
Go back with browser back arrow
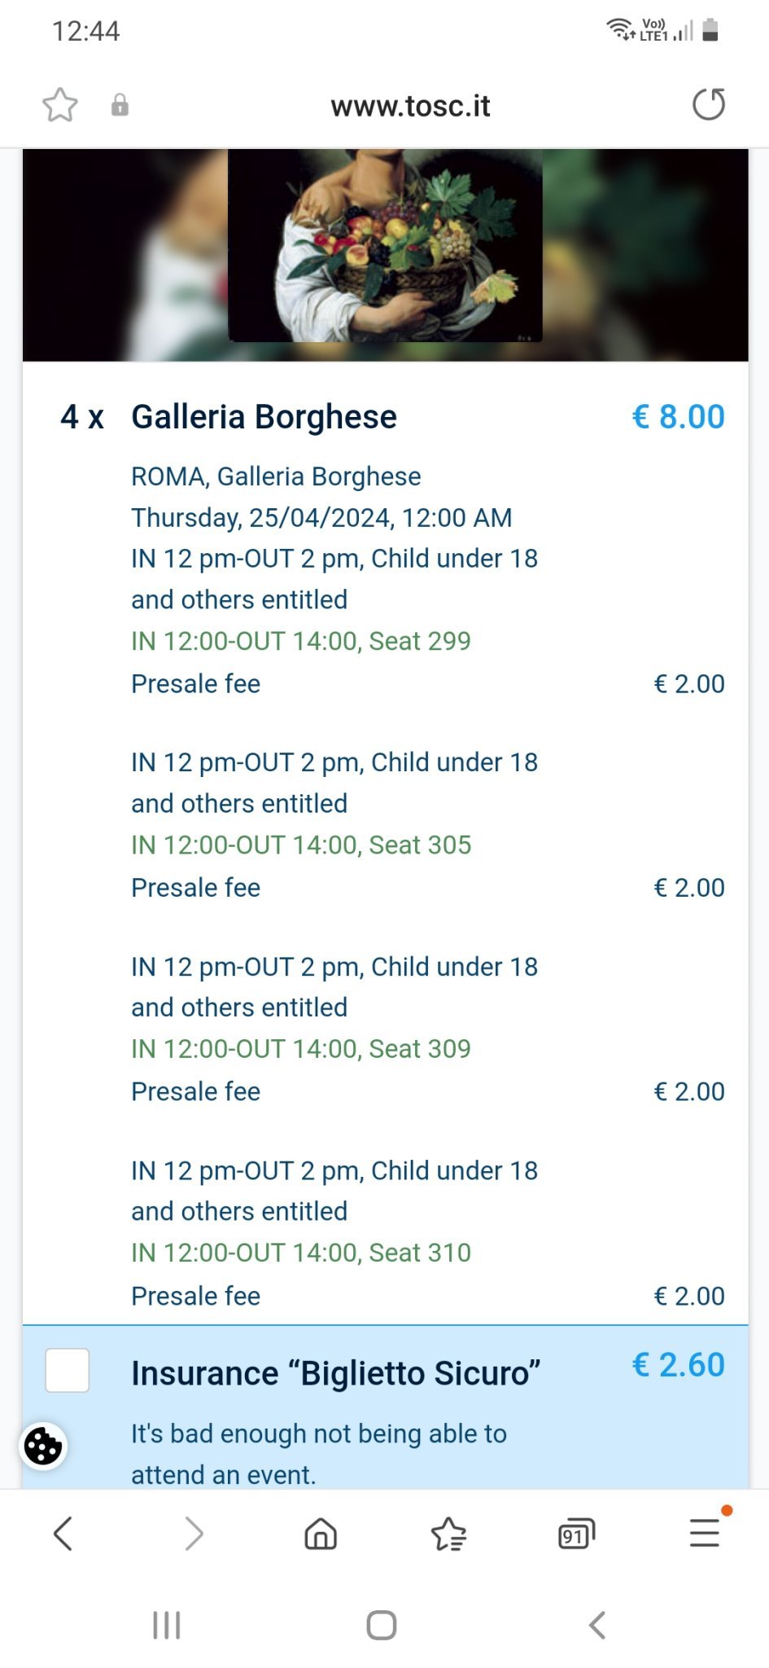point(63,1534)
